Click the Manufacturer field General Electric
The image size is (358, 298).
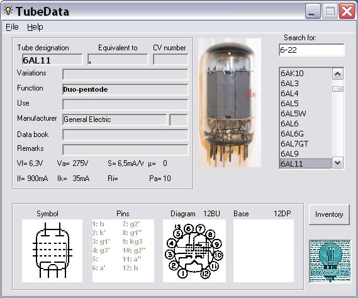coord(115,119)
